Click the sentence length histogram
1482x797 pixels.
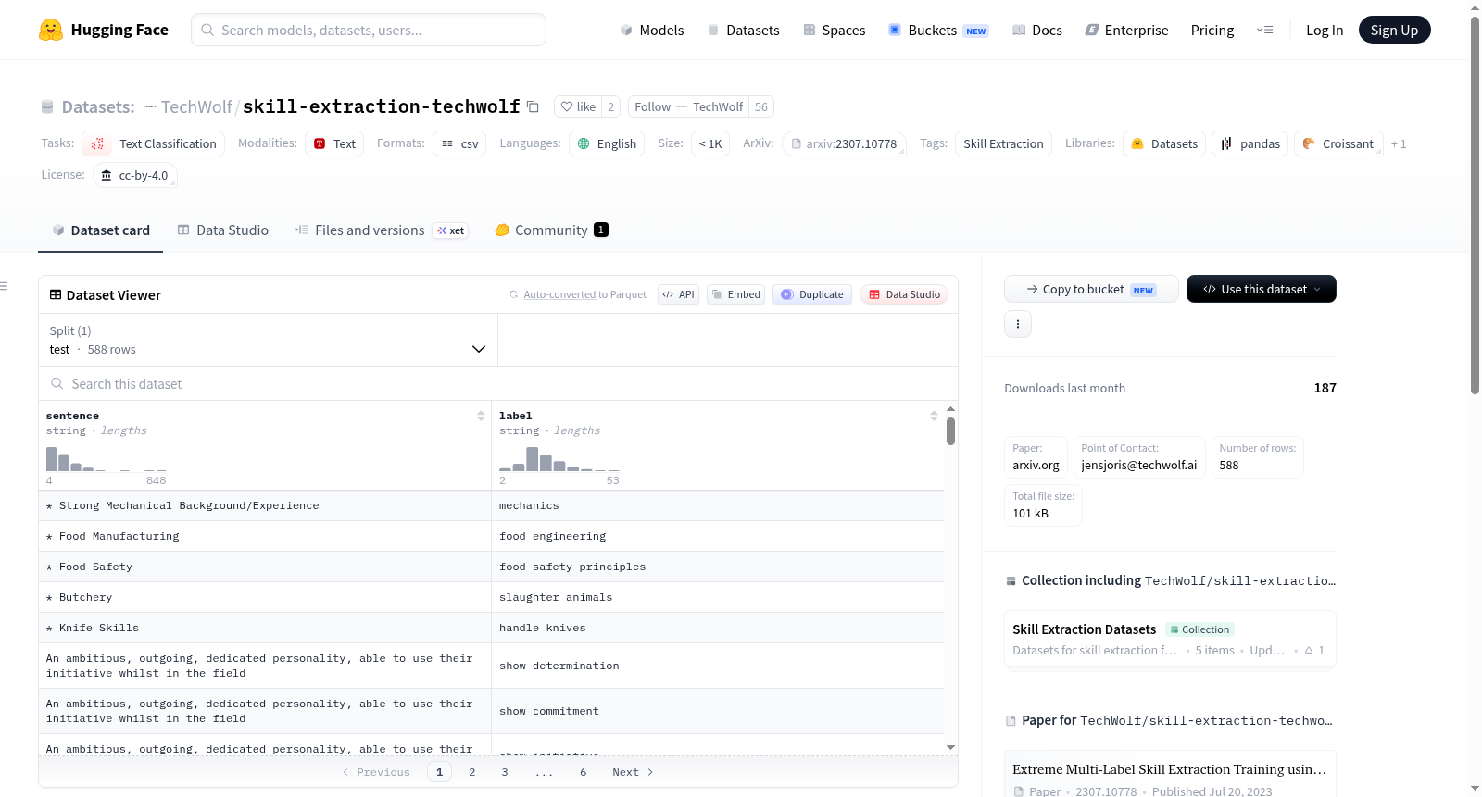[107, 459]
